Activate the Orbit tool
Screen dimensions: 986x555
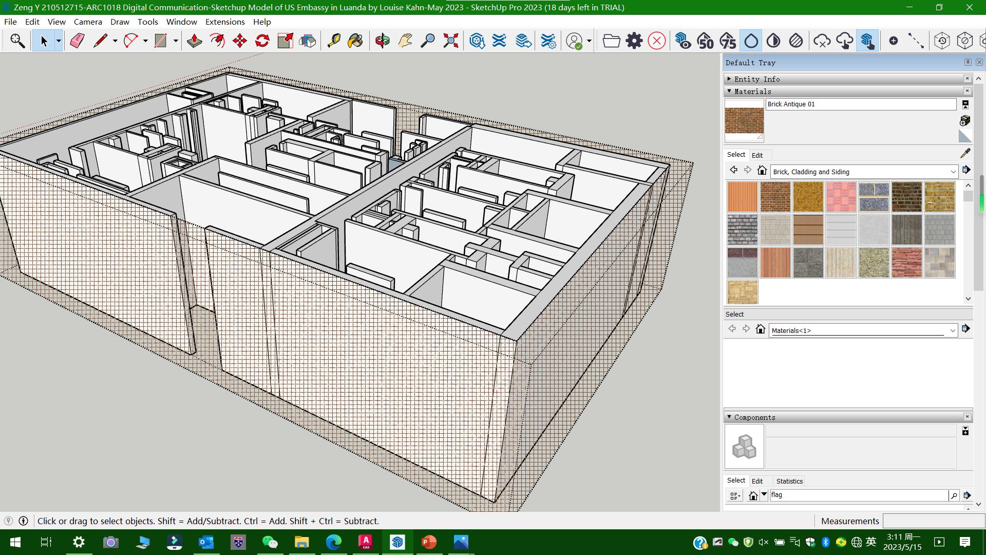coord(382,41)
